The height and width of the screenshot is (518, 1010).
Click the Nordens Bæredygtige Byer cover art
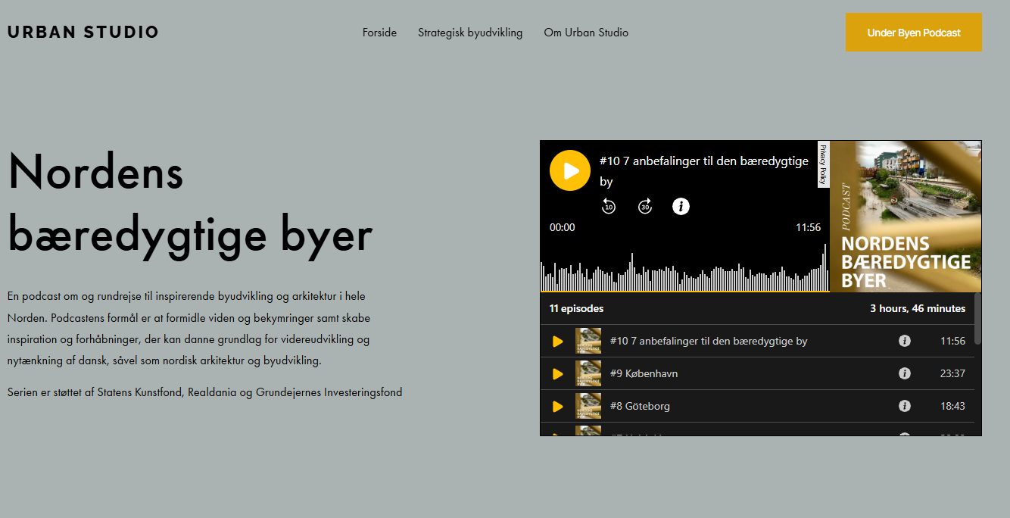point(906,216)
